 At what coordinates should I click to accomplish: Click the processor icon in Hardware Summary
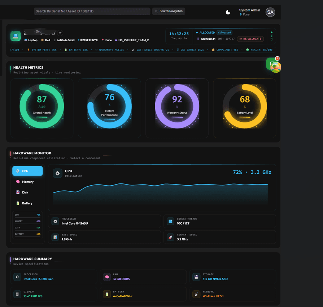coord(17,277)
